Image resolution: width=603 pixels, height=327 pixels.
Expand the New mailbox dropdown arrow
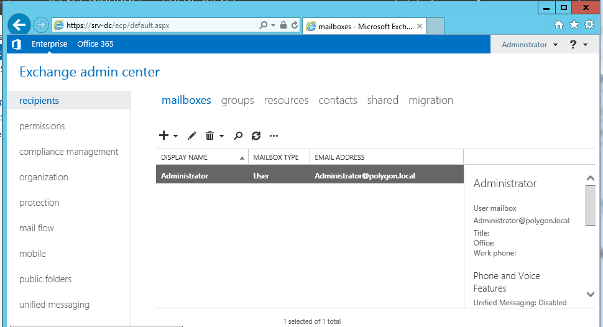coord(175,136)
